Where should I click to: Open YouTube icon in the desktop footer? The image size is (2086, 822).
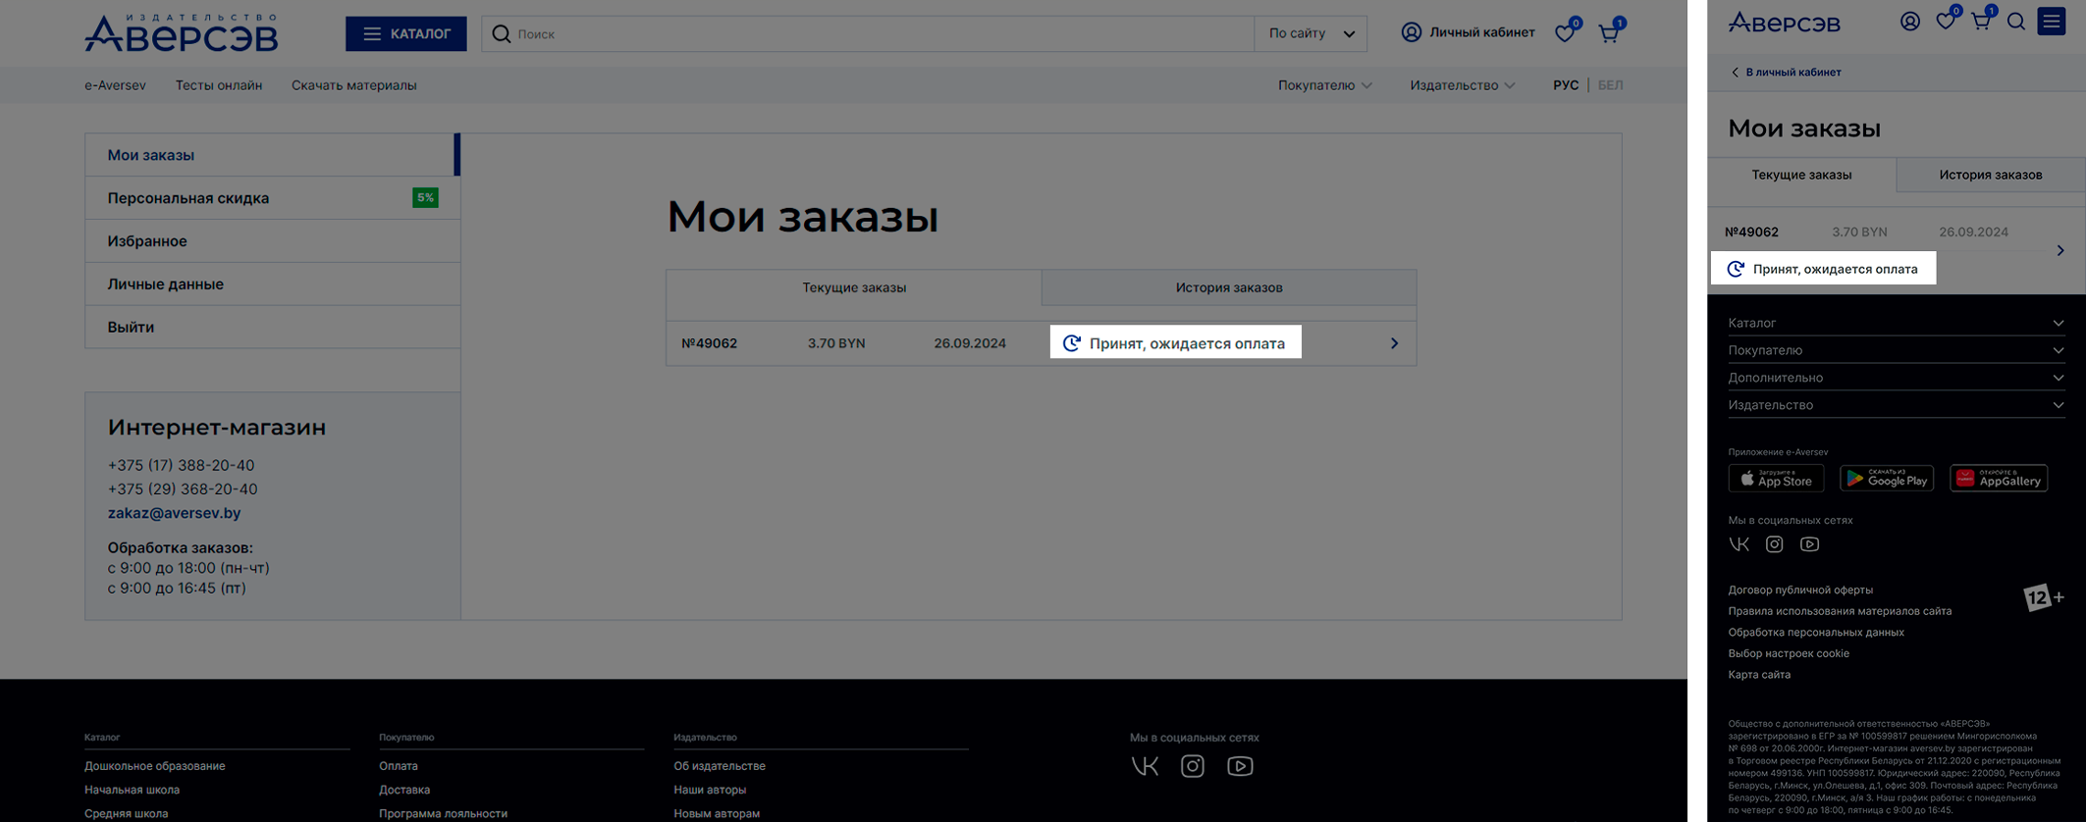pos(1240,766)
